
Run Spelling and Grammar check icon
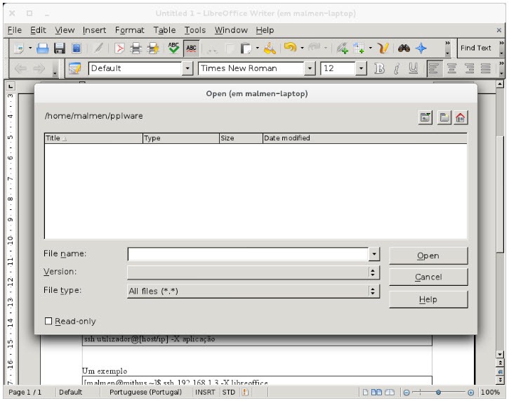coord(173,48)
